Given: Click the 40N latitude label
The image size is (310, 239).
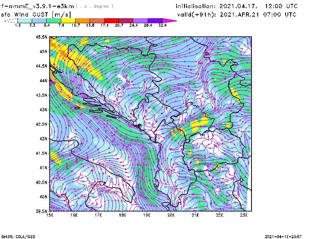Looking at the screenshot, I should pyautogui.click(x=44, y=197).
